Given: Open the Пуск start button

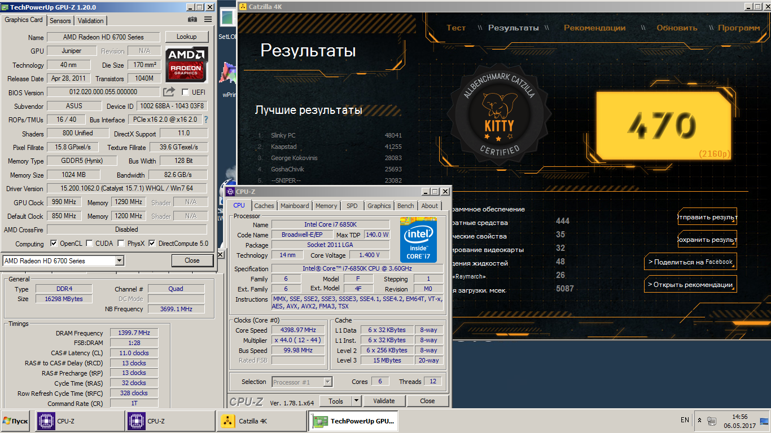Looking at the screenshot, I should point(16,421).
